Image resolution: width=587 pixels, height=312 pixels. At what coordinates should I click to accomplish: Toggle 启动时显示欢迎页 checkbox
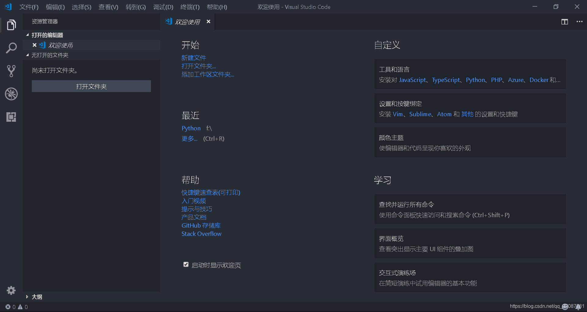[x=186, y=264]
